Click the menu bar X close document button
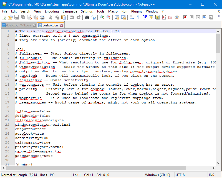 219,11
